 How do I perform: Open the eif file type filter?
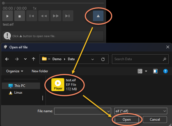point(141,111)
